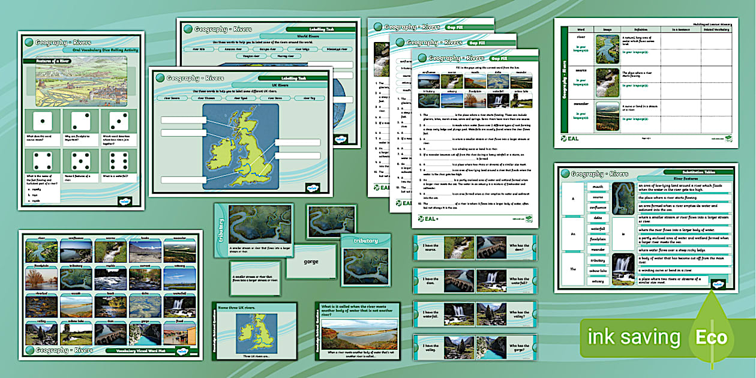Screen dimensions: 756x378
Task: Select the 'UK Rivers' heading bar
Action: point(293,86)
